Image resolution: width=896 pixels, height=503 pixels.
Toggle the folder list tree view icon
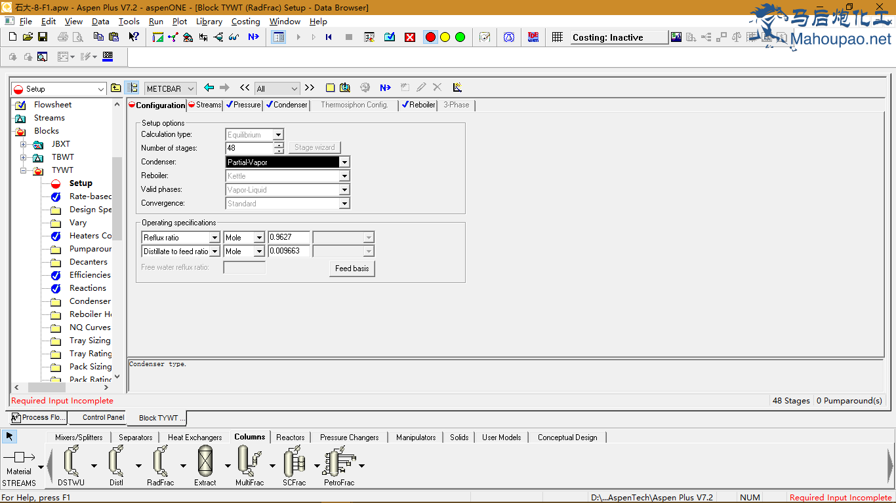[132, 88]
